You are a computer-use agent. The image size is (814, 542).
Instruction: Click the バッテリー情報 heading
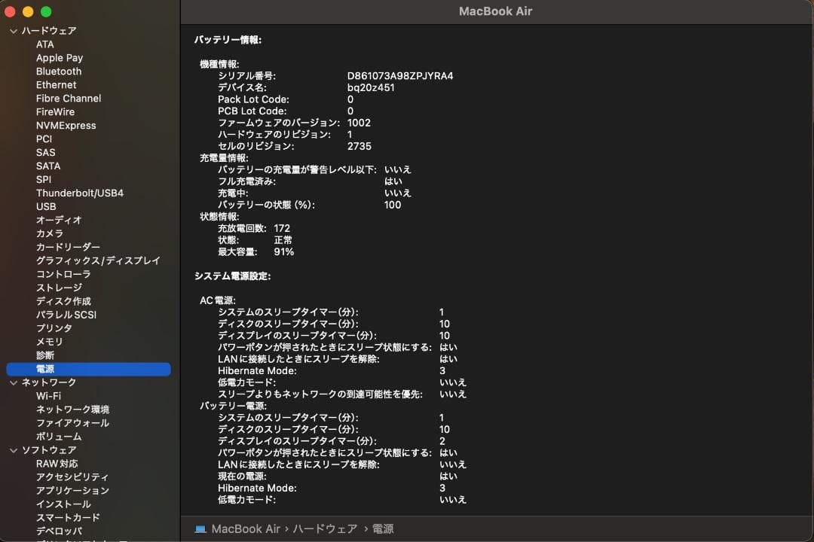[228, 40]
